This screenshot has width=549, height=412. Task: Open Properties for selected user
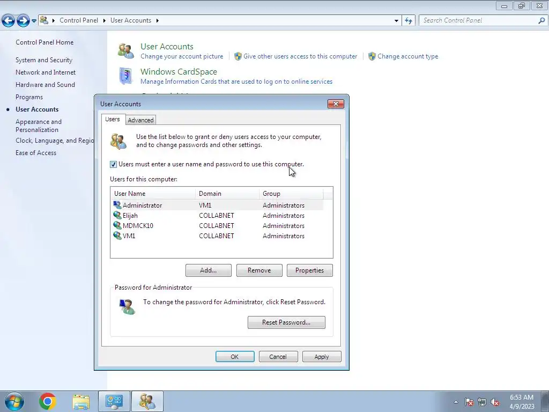click(309, 270)
